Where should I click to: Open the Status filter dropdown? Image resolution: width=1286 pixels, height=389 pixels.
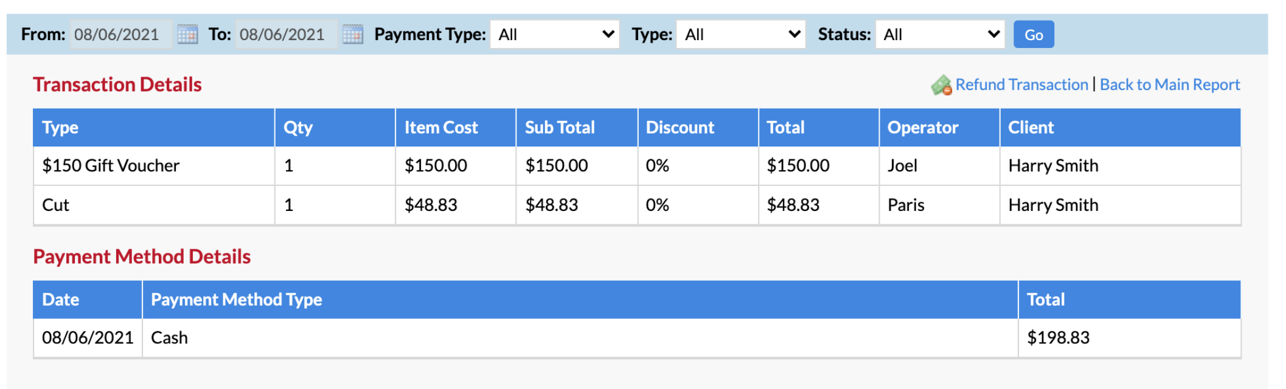[x=939, y=34]
